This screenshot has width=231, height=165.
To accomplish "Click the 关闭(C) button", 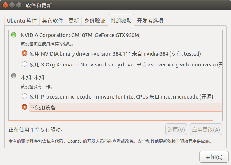I will [214, 157].
